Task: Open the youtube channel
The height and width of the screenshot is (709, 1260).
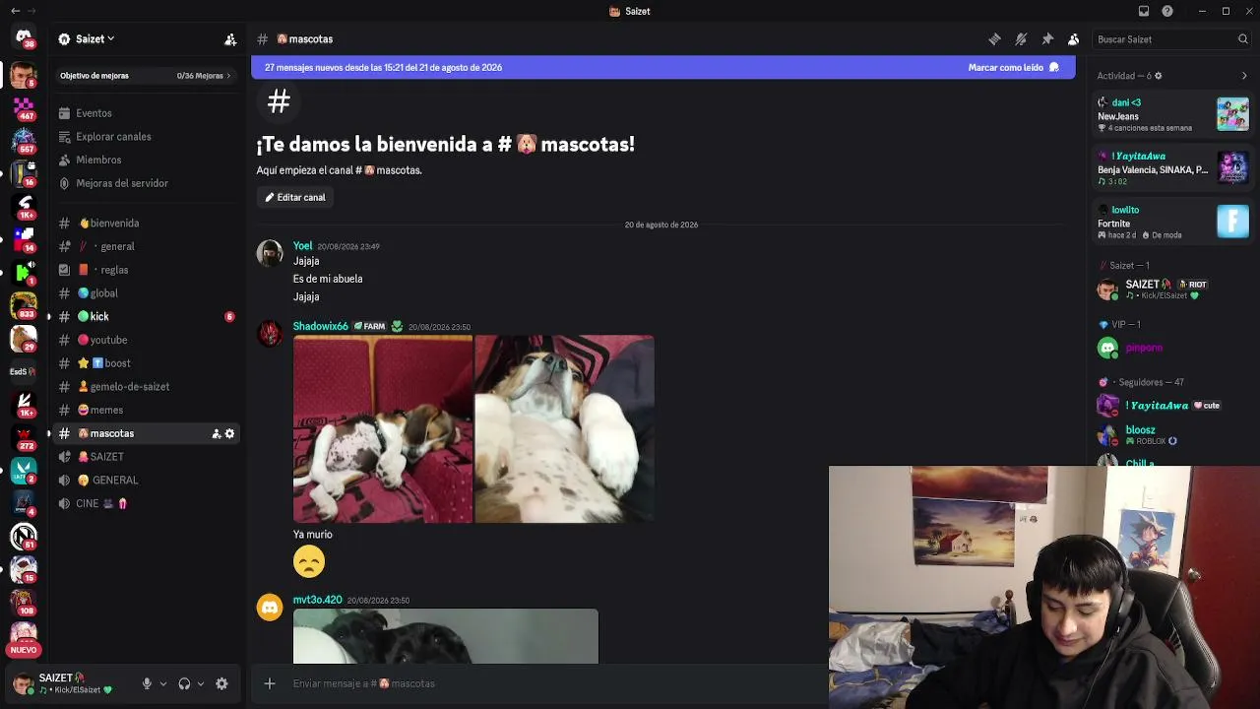Action: [x=146, y=340]
